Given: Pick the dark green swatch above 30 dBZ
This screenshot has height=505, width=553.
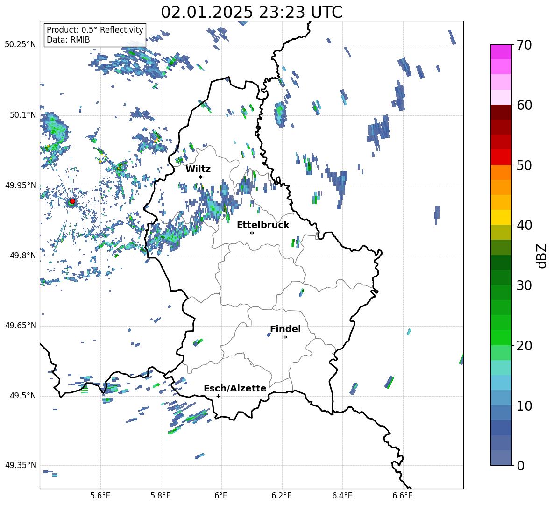Looking at the screenshot, I should (501, 277).
